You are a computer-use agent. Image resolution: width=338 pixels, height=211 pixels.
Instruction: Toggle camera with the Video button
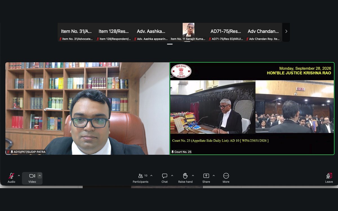(x=32, y=178)
